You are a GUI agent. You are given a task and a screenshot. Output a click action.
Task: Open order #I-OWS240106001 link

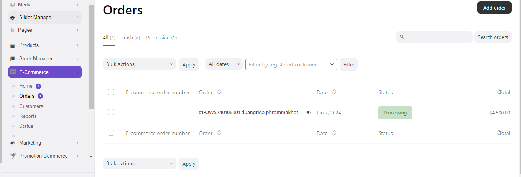pyautogui.click(x=248, y=113)
